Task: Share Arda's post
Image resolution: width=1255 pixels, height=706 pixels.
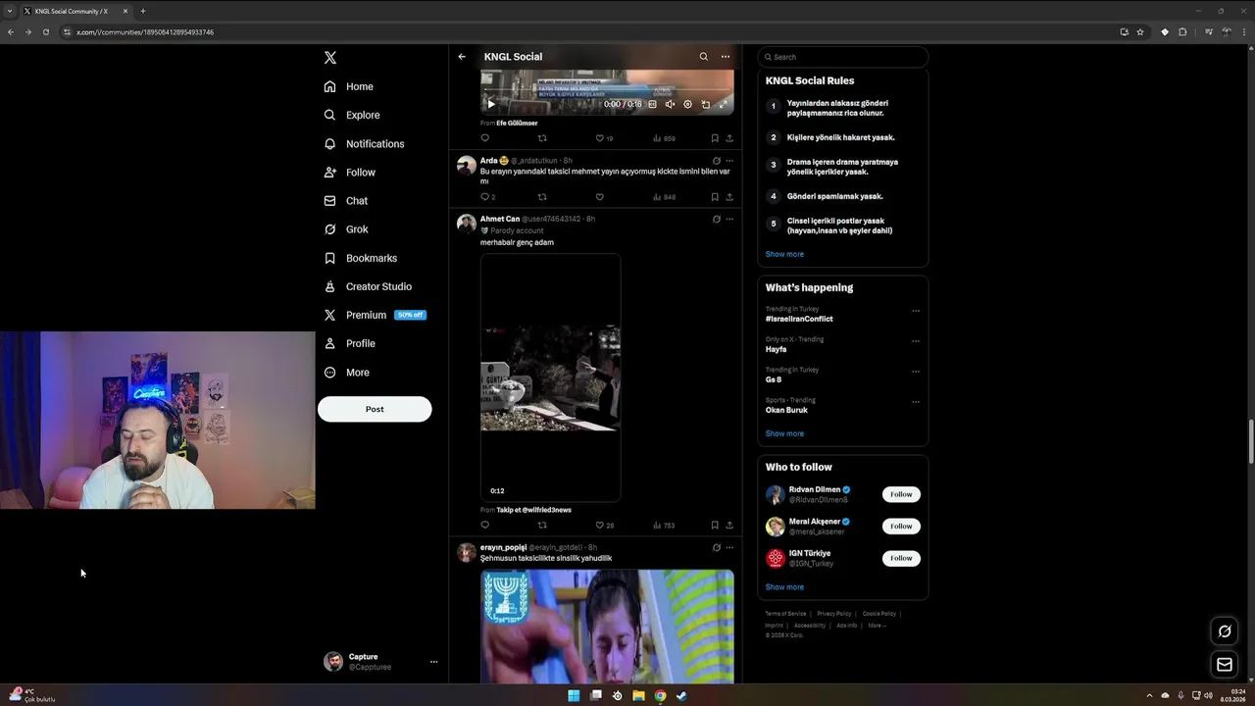Action: [728, 197]
